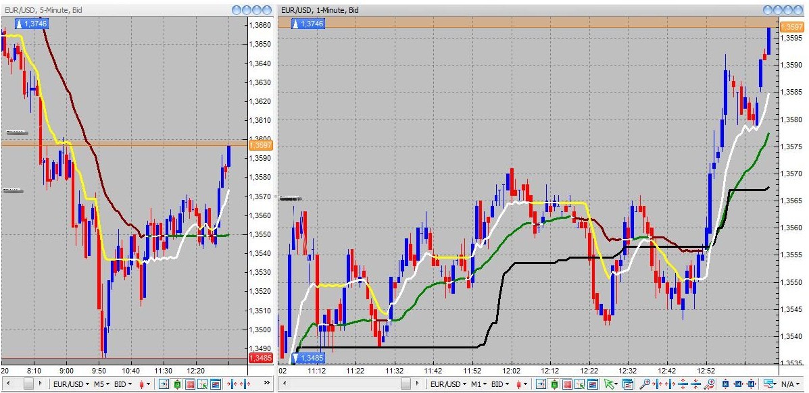Click blue horizontal-arrows square icon in 1-Minute toolbar
The image size is (809, 393).
(738, 384)
